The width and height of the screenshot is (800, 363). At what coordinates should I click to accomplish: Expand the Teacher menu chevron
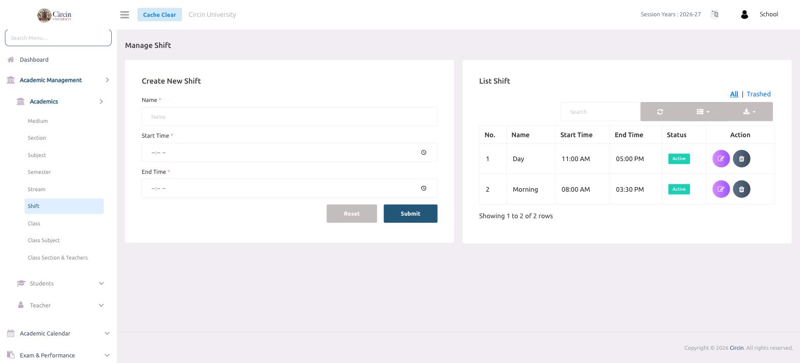(101, 305)
